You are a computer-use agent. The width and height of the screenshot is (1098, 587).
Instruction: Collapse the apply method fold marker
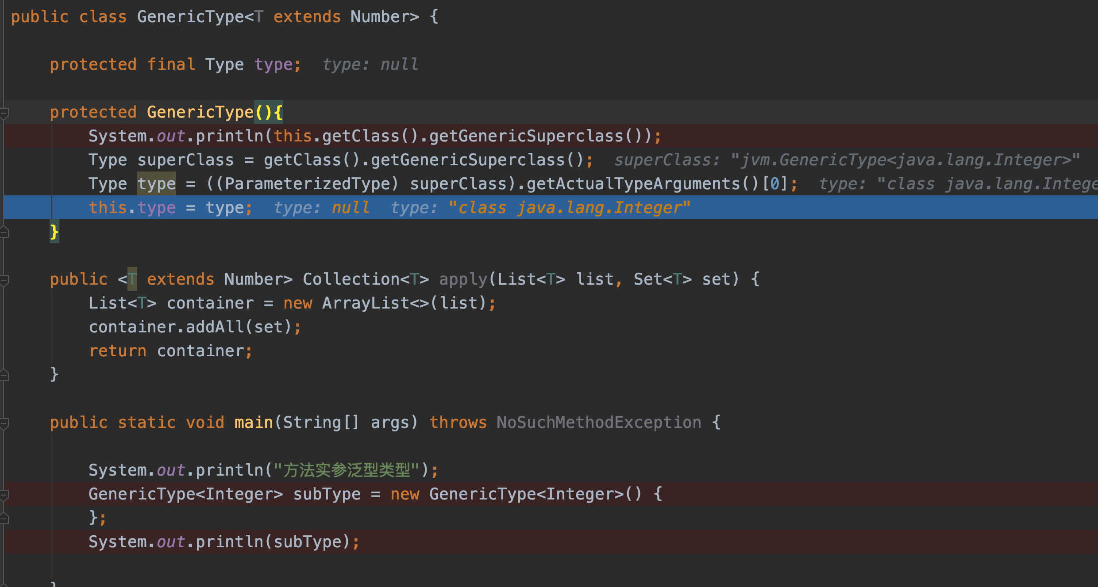point(4,280)
